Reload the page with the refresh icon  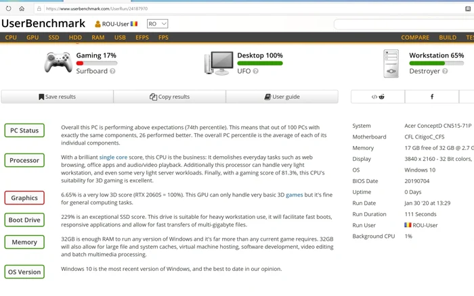[x=8, y=9]
